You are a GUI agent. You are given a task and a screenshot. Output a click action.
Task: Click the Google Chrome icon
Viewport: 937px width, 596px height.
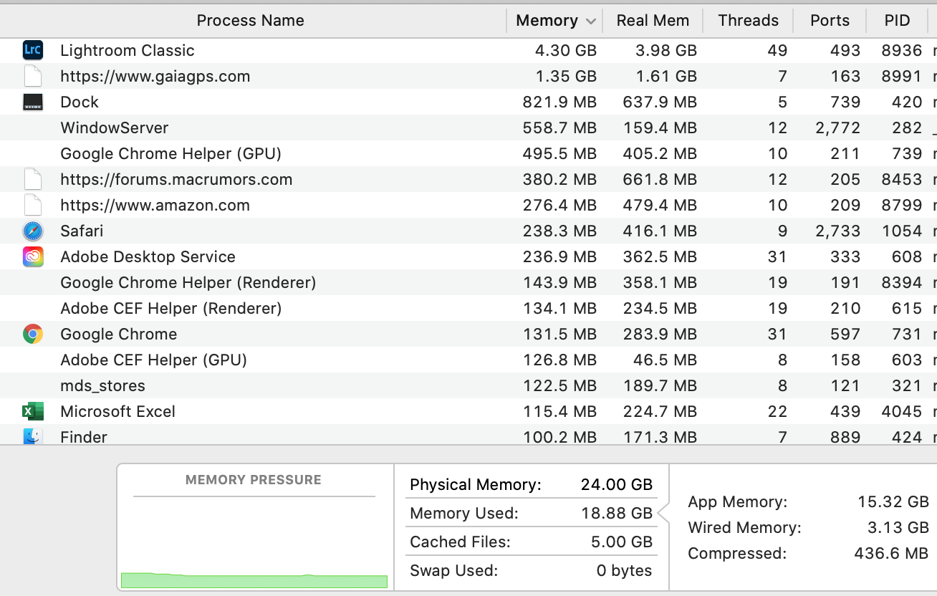click(x=33, y=334)
